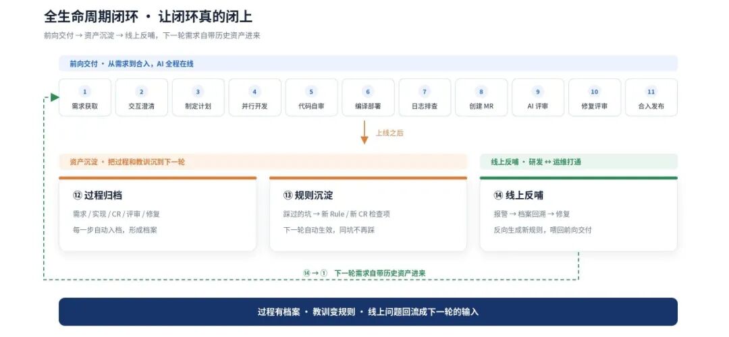The height and width of the screenshot is (337, 729).
Task: Open step 11 合入发布 card
Action: pos(651,98)
